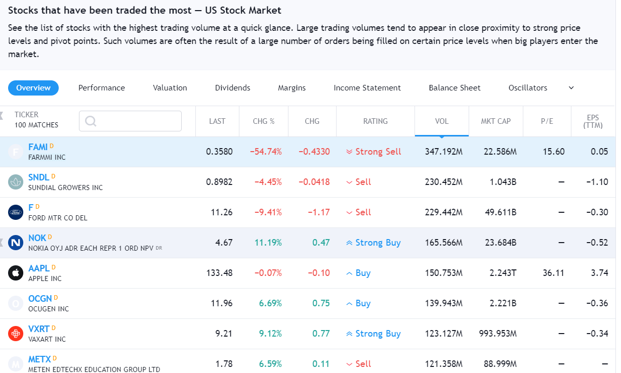Select the Ocugen O logo icon
Screen dimensions: 621x373
(x=16, y=303)
